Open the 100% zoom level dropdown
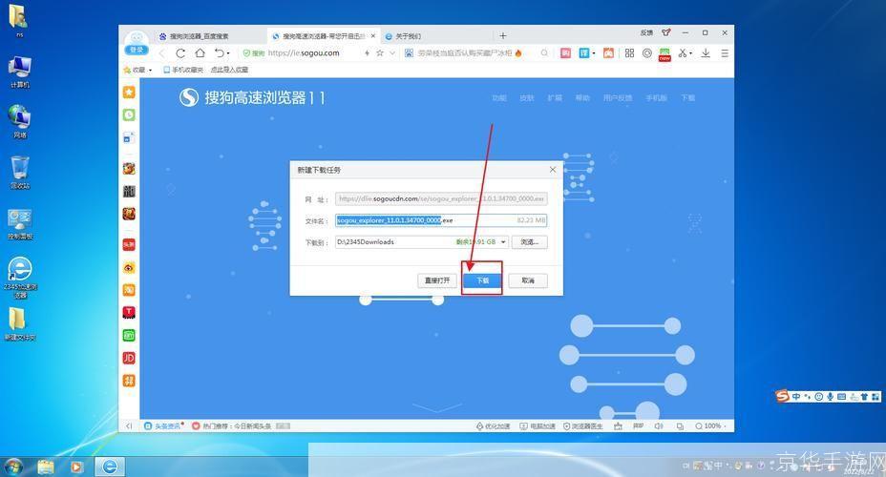The height and width of the screenshot is (477, 886). (711, 426)
